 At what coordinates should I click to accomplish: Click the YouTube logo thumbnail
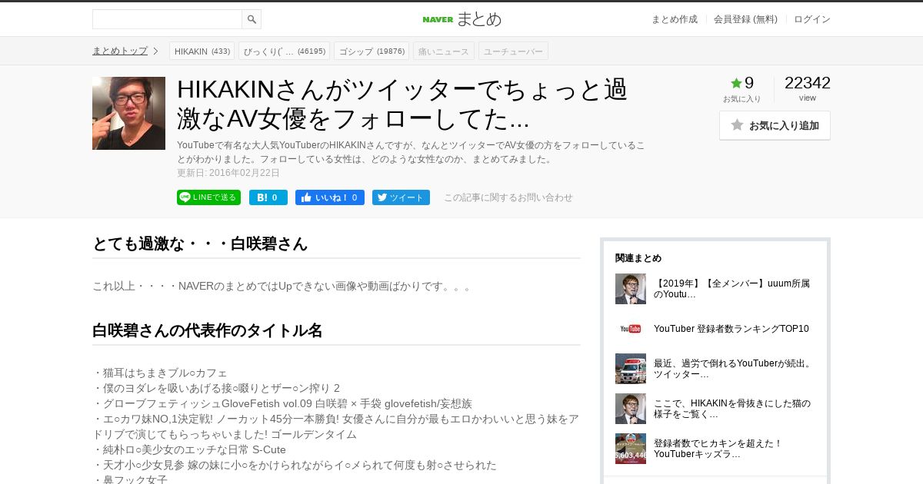point(631,329)
